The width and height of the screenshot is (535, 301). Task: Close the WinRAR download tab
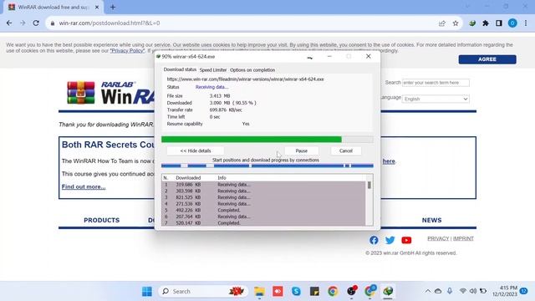click(97, 8)
